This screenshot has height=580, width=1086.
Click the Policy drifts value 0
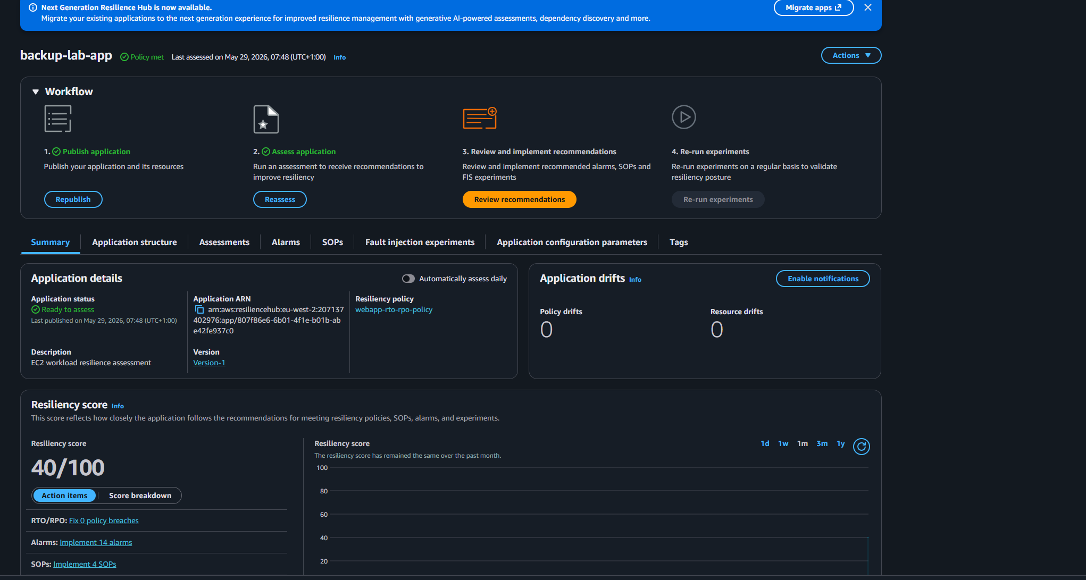(546, 330)
